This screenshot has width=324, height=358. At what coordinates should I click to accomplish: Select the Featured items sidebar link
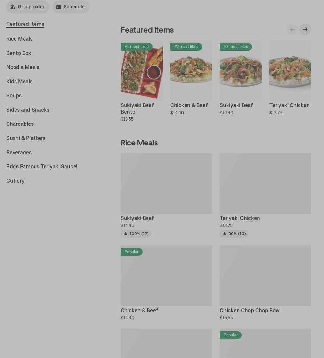click(x=25, y=24)
